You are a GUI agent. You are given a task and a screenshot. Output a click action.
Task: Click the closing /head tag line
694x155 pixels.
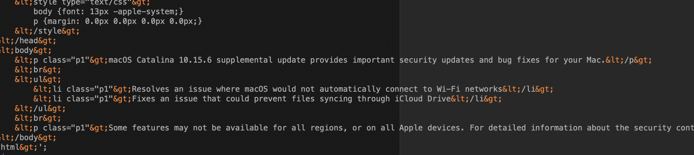coord(29,41)
